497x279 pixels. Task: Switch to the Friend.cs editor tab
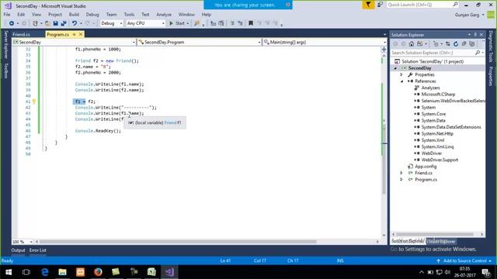21,34
